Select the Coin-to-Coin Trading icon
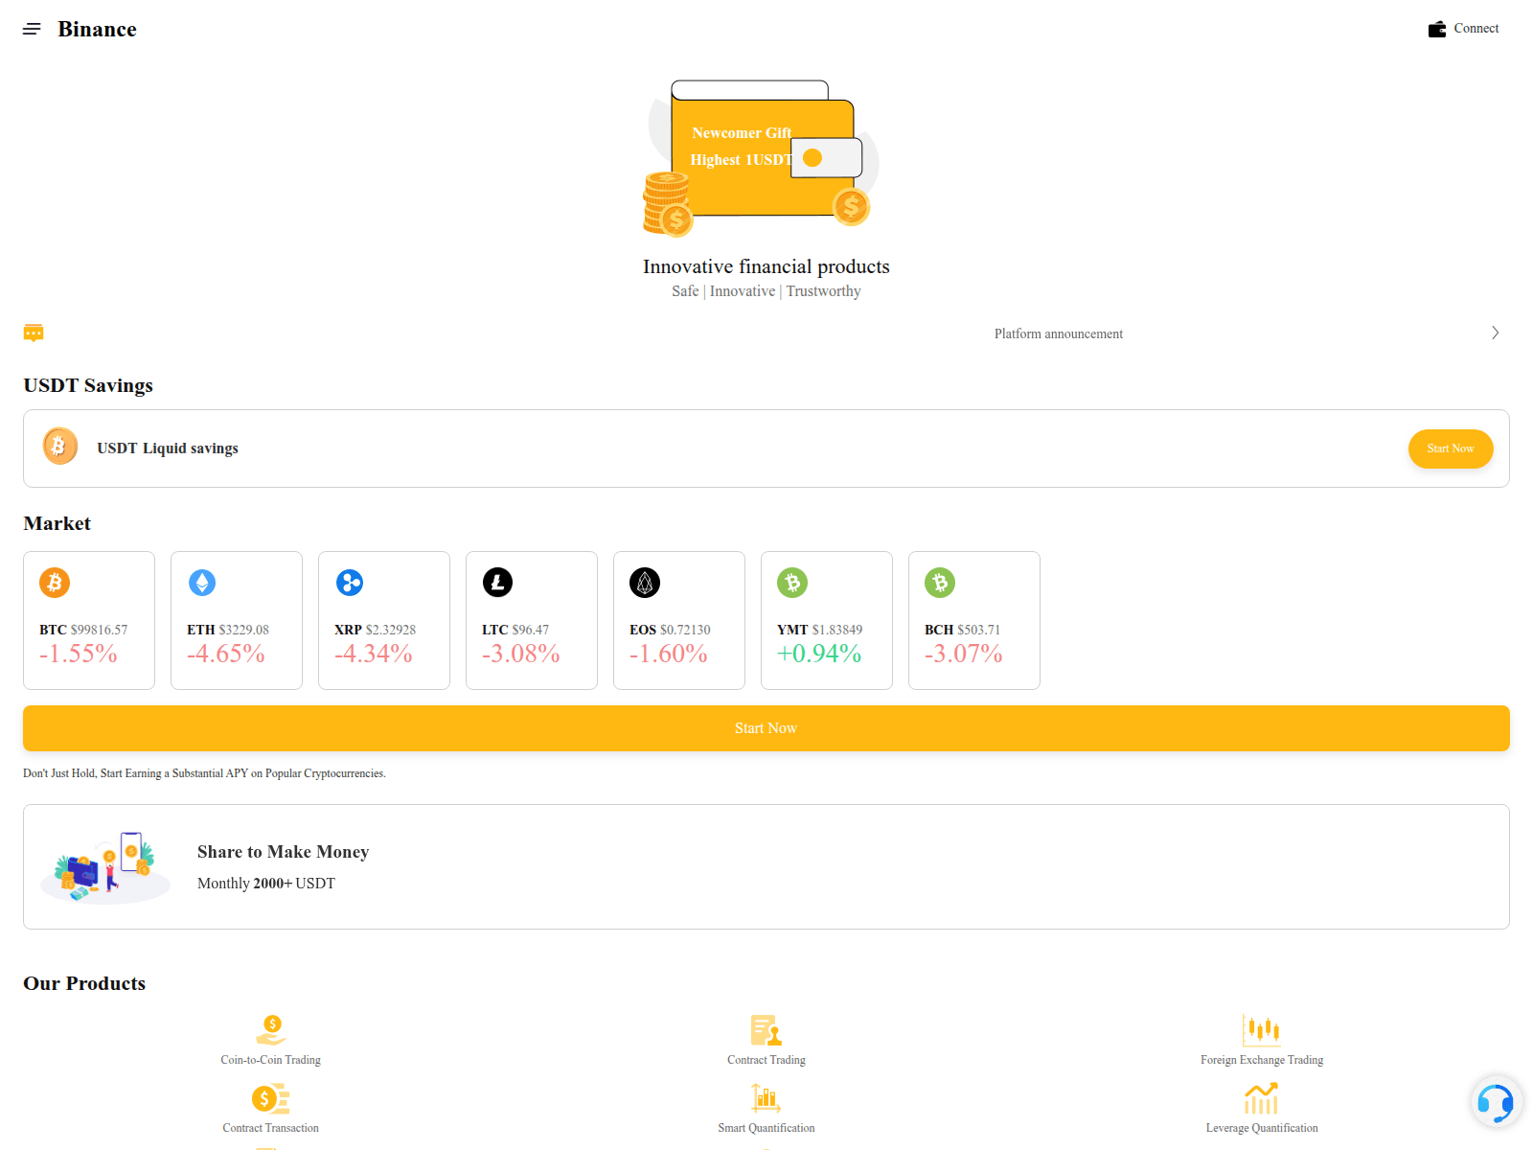This screenshot has width=1533, height=1150. [271, 1030]
